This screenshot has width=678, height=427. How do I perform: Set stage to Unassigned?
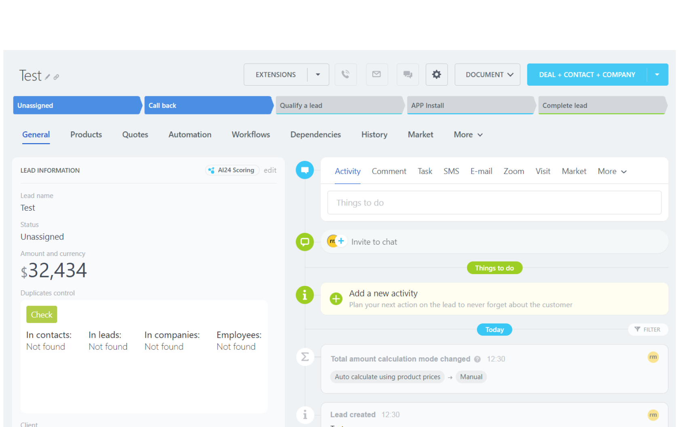[x=77, y=105]
